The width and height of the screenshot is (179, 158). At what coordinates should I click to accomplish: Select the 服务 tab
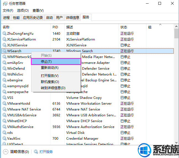pyautogui.click(x=86, y=17)
